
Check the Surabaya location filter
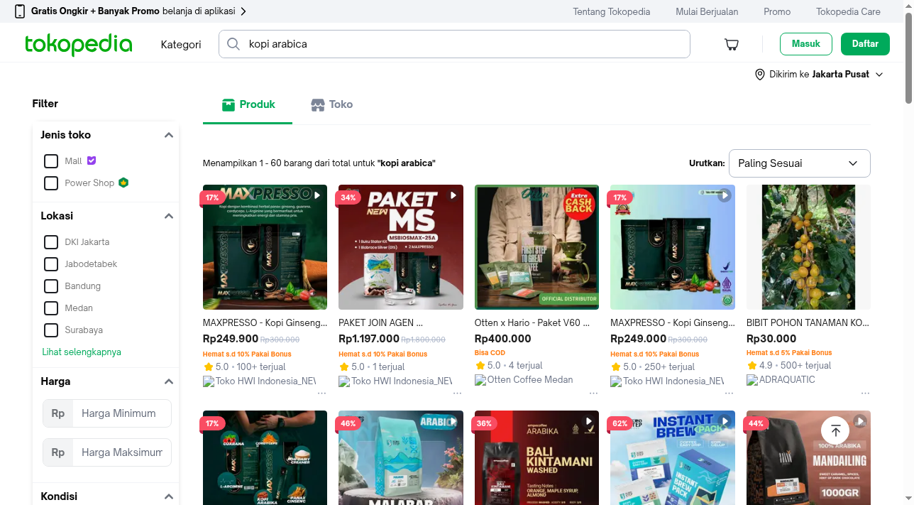point(51,330)
